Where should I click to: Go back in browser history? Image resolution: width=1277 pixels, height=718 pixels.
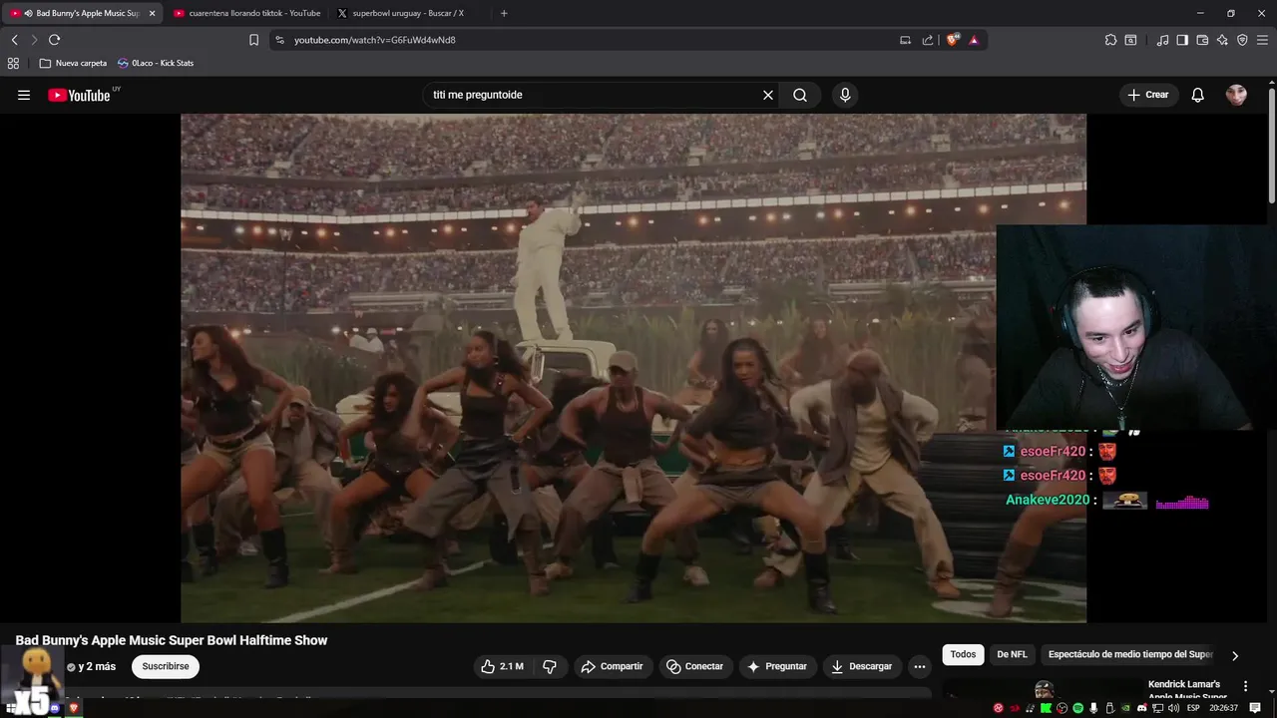pyautogui.click(x=15, y=40)
